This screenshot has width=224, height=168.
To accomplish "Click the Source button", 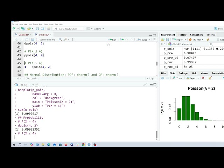I will pos(142,40).
